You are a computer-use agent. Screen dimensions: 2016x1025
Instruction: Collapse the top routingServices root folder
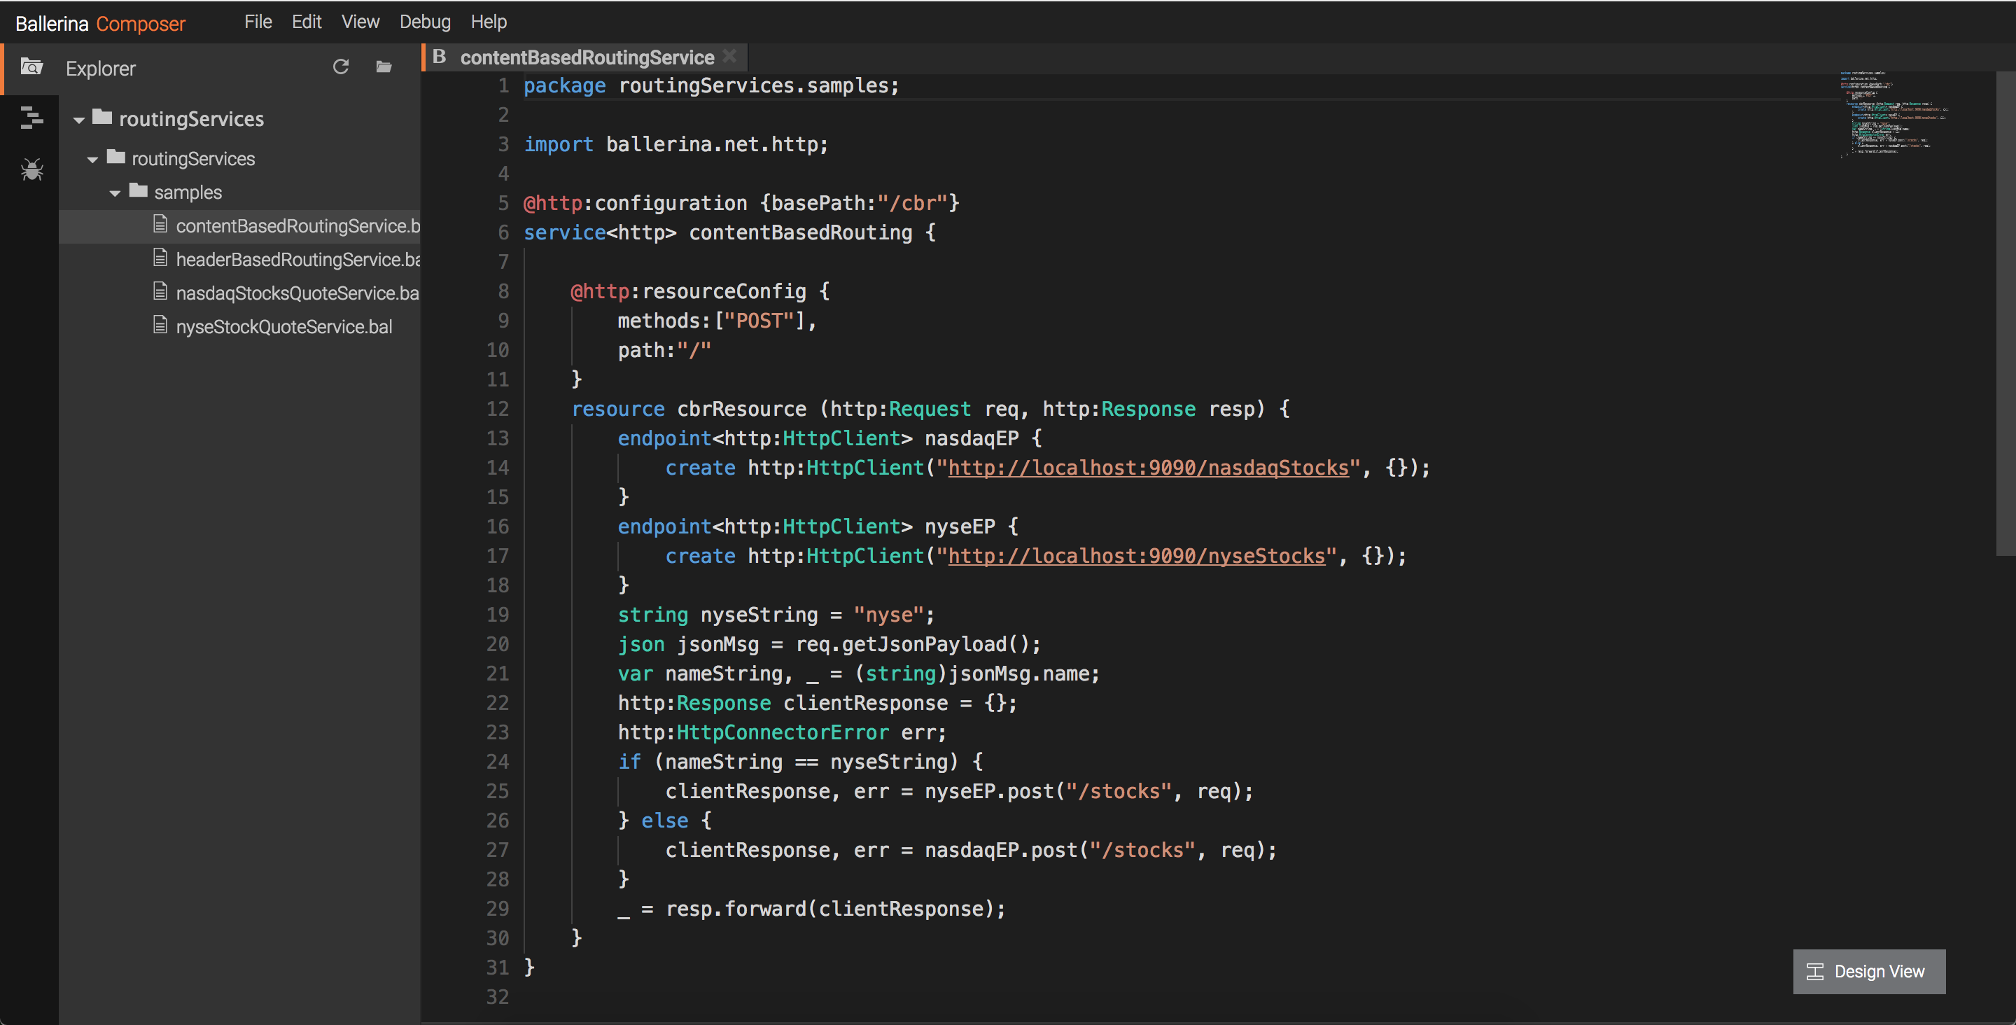pyautogui.click(x=79, y=120)
